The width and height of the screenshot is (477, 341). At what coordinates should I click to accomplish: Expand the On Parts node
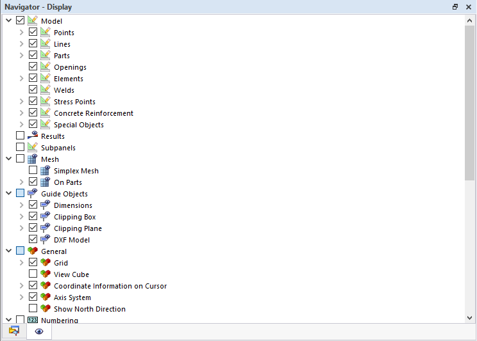21,182
